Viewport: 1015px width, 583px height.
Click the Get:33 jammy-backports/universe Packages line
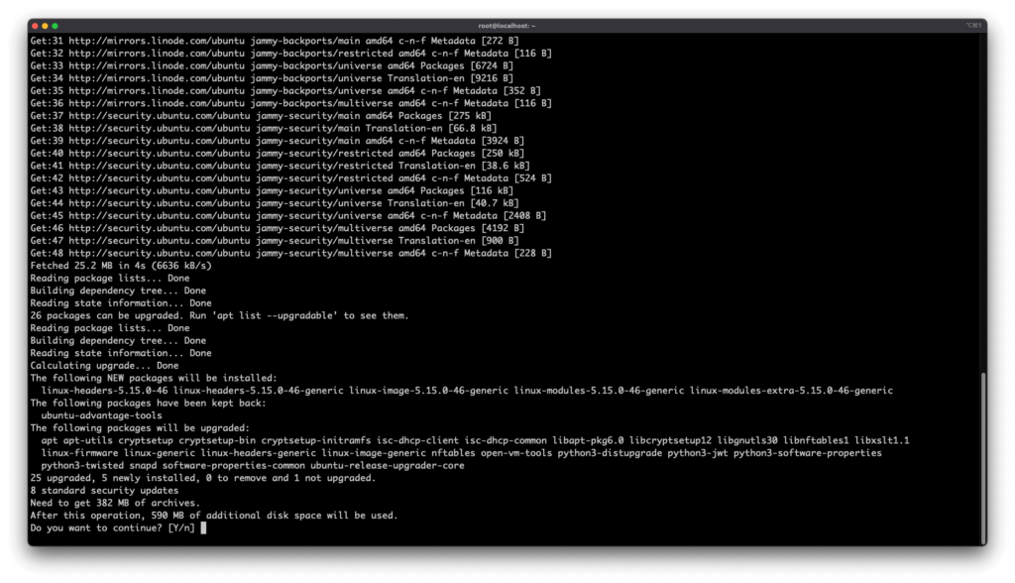272,65
